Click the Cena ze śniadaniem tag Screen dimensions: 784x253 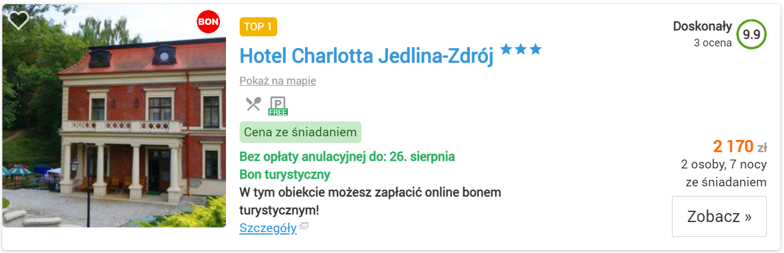[x=300, y=132]
